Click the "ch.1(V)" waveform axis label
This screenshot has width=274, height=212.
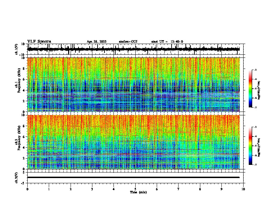17,49
